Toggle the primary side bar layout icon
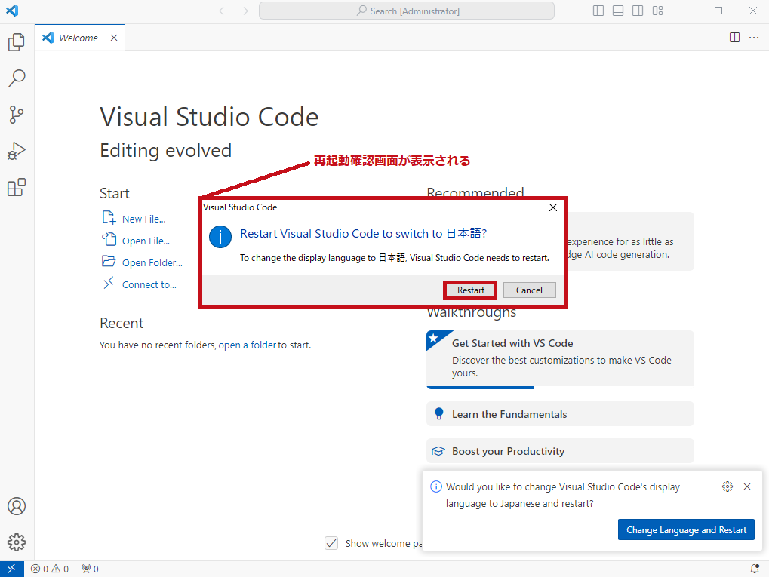Screen dimensions: 769x577 click(598, 11)
